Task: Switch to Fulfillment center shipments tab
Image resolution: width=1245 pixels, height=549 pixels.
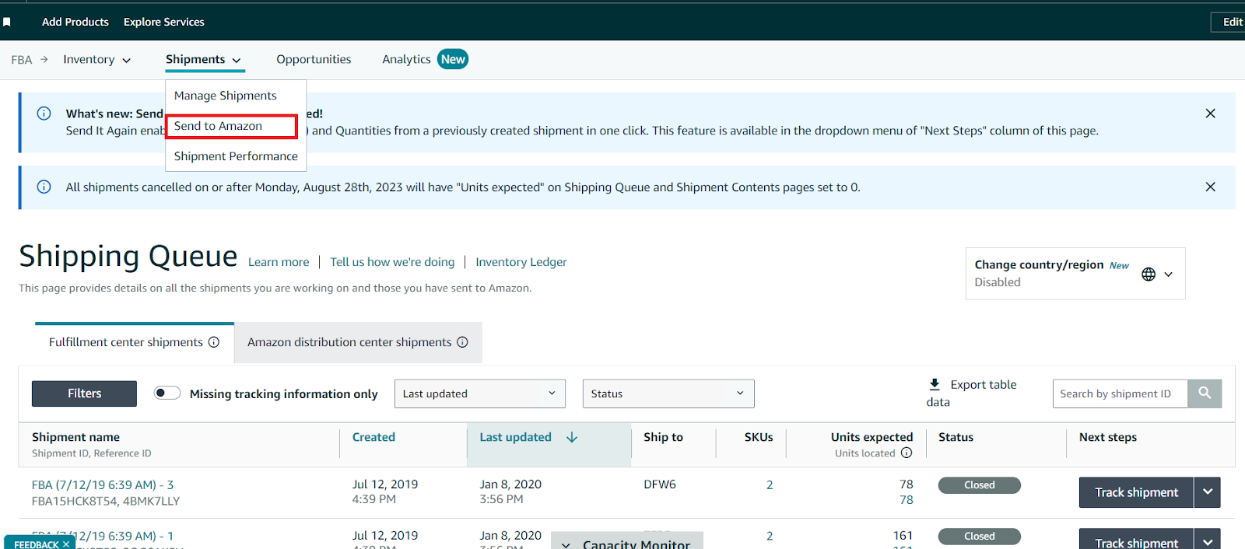Action: click(x=135, y=342)
